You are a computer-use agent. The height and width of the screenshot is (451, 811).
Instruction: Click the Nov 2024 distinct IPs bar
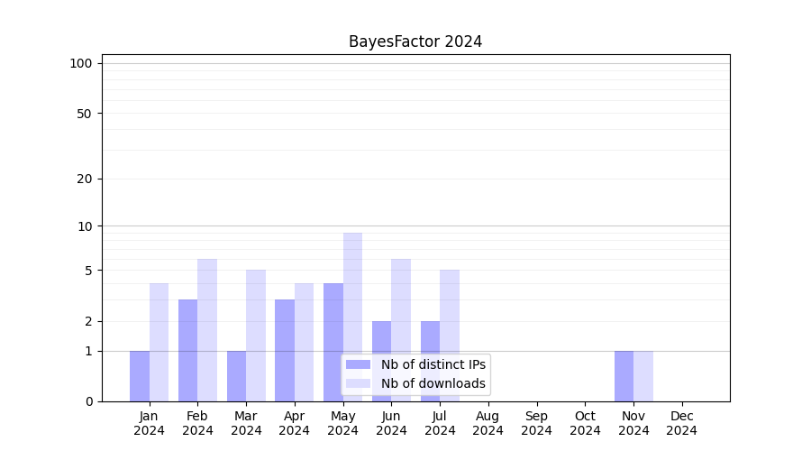[x=624, y=376]
